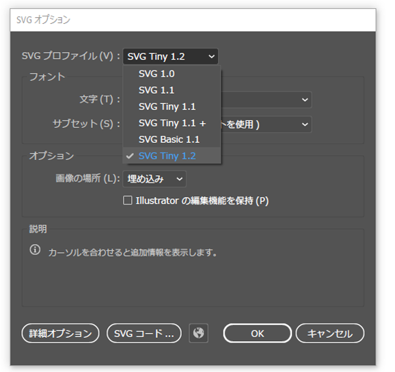Select SVG 1.0 from the profile list
Image resolution: width=395 pixels, height=372 pixels.
click(172, 74)
